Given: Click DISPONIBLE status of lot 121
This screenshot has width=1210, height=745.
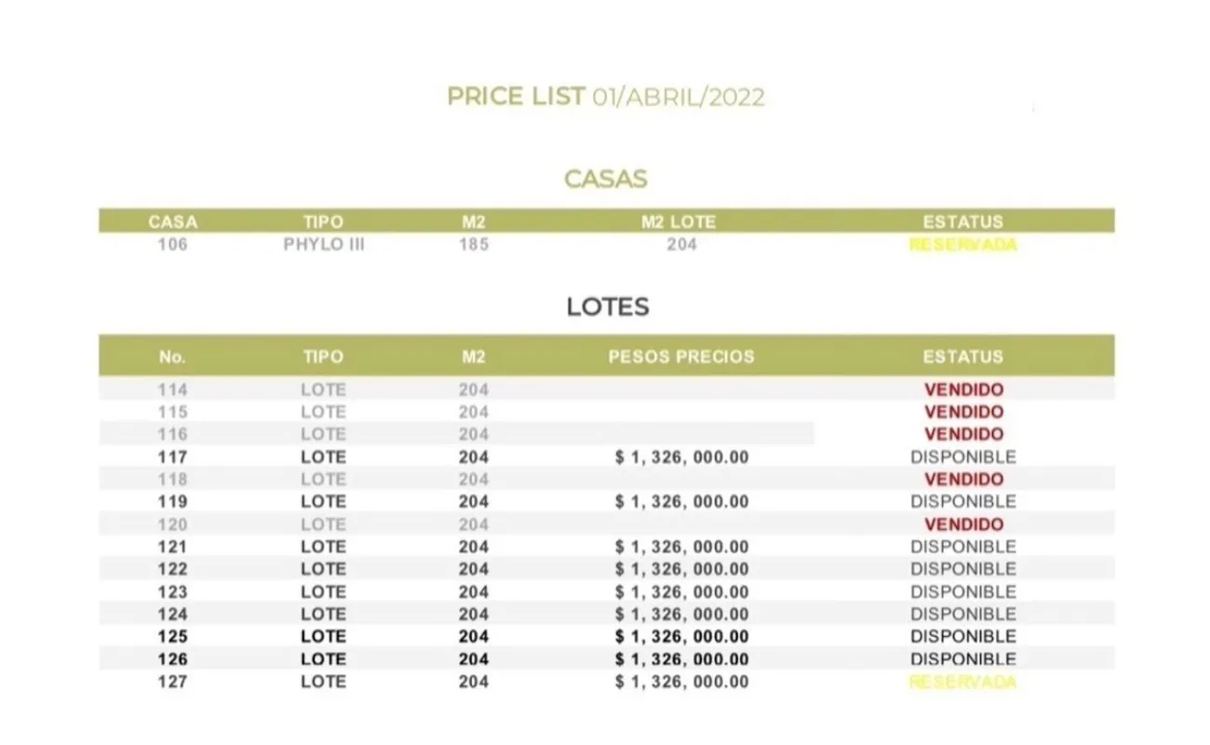Looking at the screenshot, I should point(963,547).
